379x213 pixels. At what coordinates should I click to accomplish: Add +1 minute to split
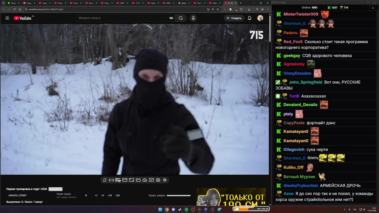point(96,196)
